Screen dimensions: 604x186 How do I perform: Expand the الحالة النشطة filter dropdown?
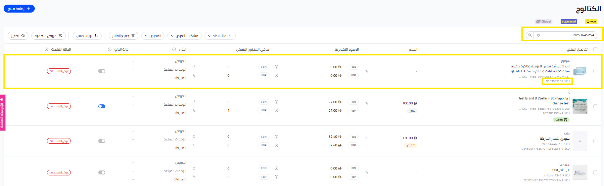220,36
